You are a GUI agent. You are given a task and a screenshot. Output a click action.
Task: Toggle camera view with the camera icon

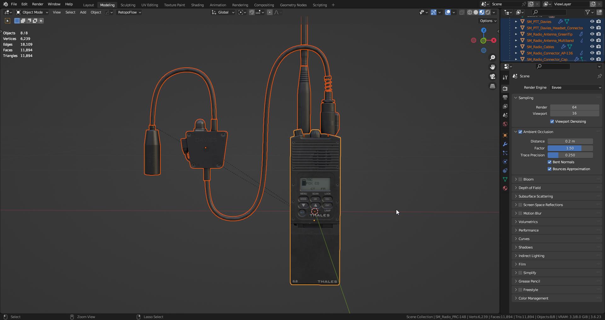(x=493, y=76)
